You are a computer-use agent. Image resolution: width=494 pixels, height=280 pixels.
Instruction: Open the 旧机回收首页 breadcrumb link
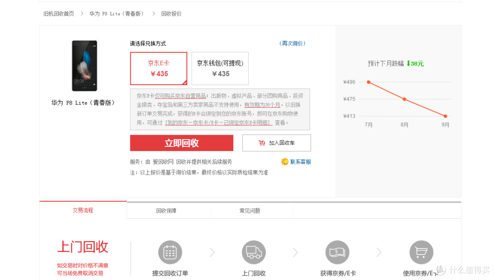tap(59, 14)
